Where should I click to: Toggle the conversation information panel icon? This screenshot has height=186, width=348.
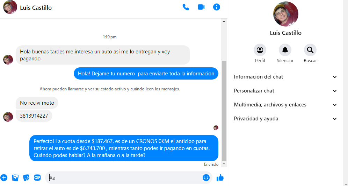pos(216,7)
